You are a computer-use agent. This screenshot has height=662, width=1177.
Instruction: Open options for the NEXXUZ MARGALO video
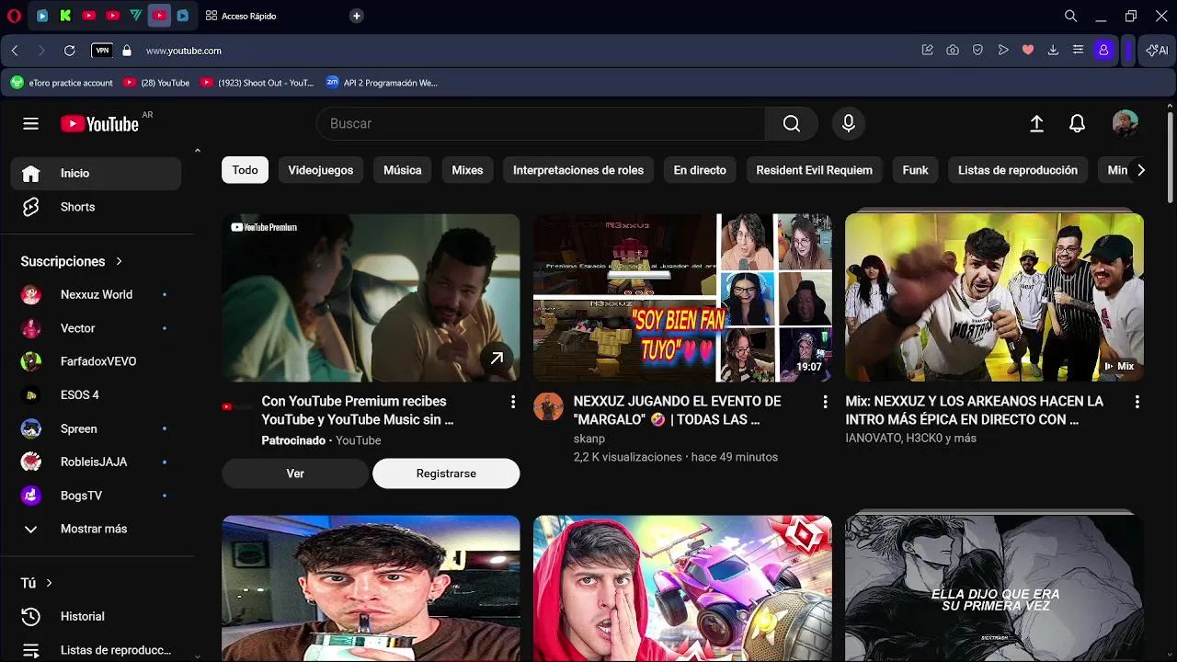point(825,402)
